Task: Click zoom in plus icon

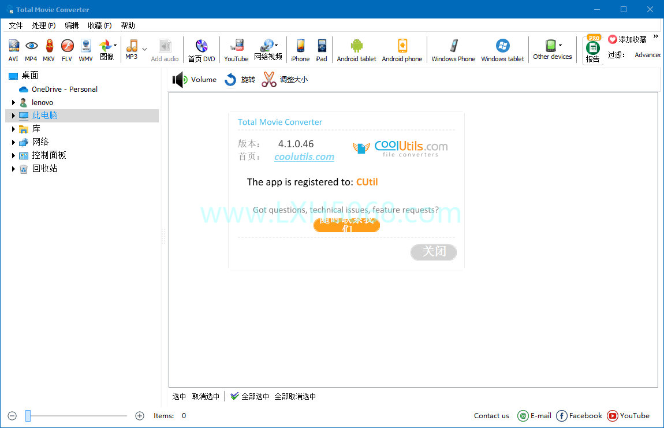Action: (x=140, y=416)
